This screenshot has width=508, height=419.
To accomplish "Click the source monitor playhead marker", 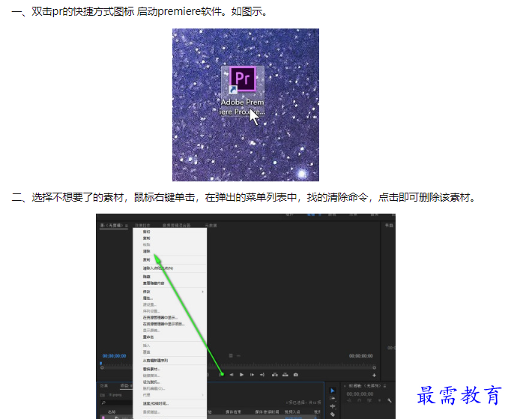I will pos(101,364).
